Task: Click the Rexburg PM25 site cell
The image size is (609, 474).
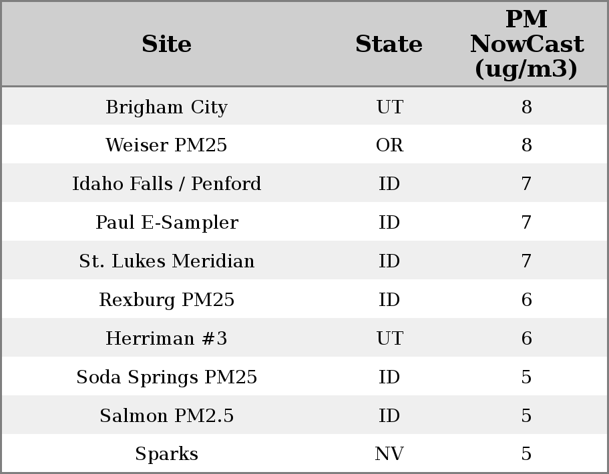Action: coord(166,300)
